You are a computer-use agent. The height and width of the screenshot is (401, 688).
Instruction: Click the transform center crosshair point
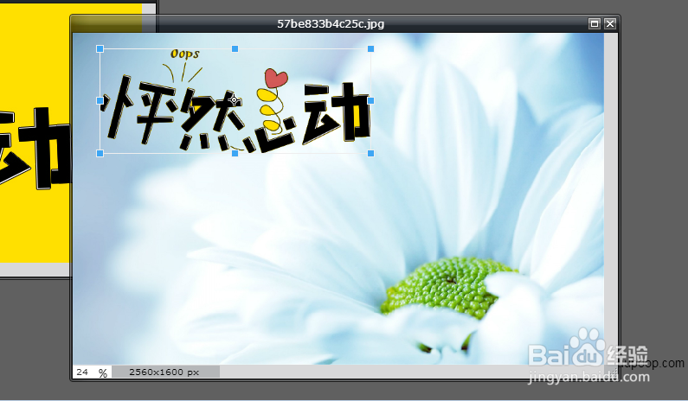click(x=235, y=100)
